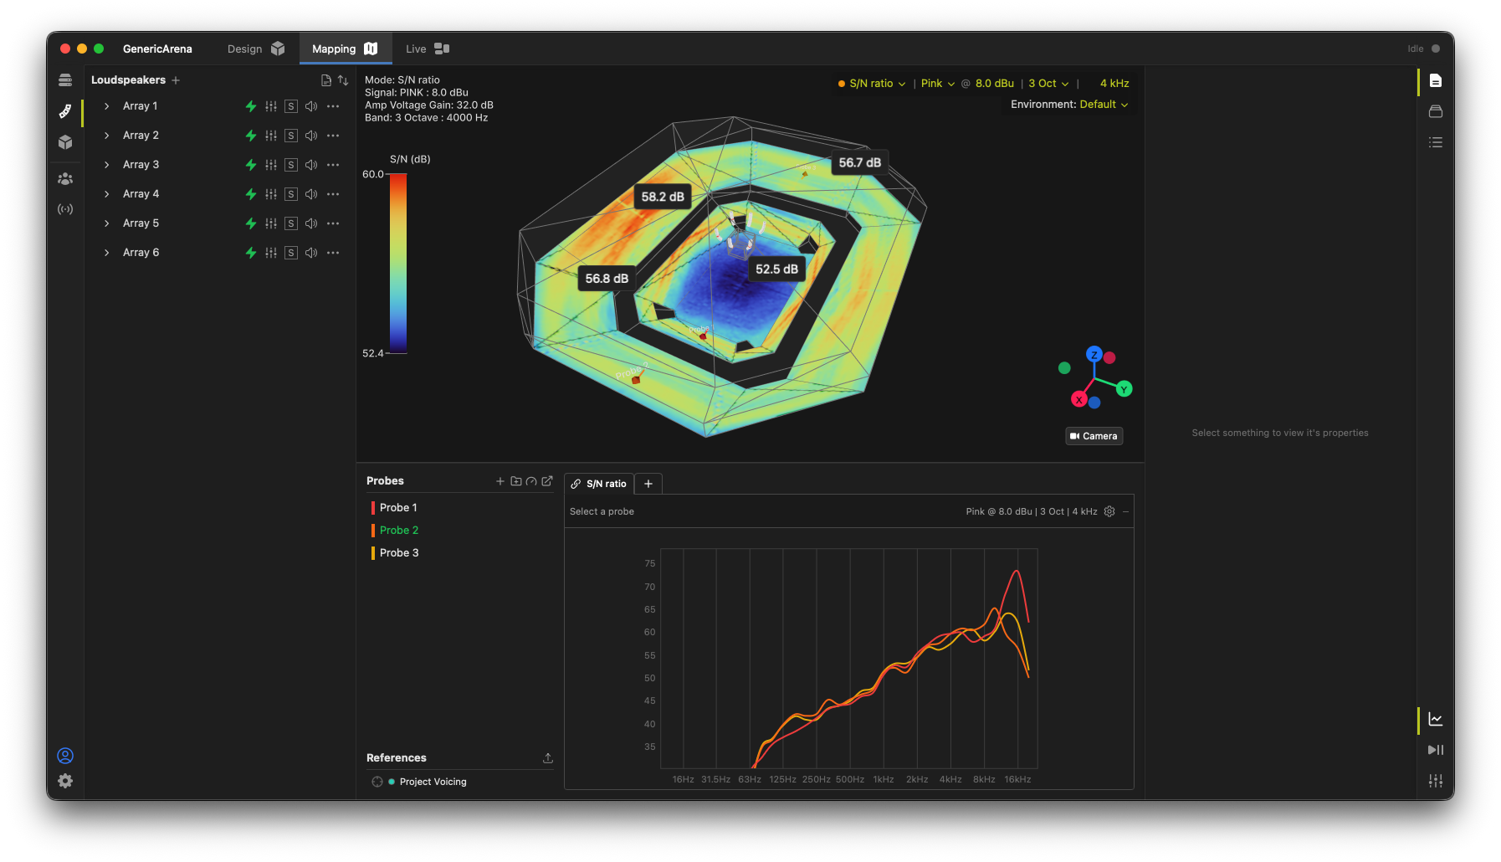This screenshot has height=862, width=1501.
Task: Open the user account icon
Action: pos(65,756)
